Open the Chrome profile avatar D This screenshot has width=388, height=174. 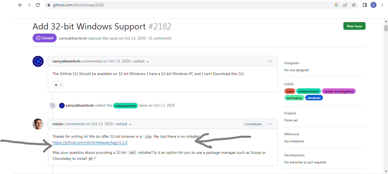[x=373, y=5]
